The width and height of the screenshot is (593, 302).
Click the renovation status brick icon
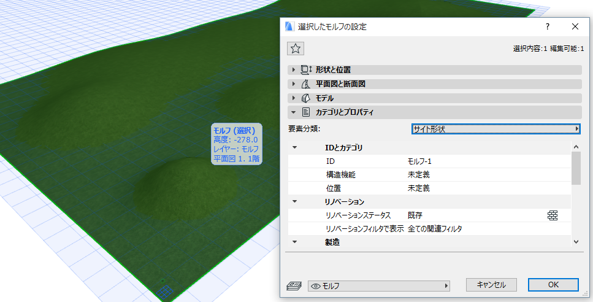pyautogui.click(x=553, y=215)
